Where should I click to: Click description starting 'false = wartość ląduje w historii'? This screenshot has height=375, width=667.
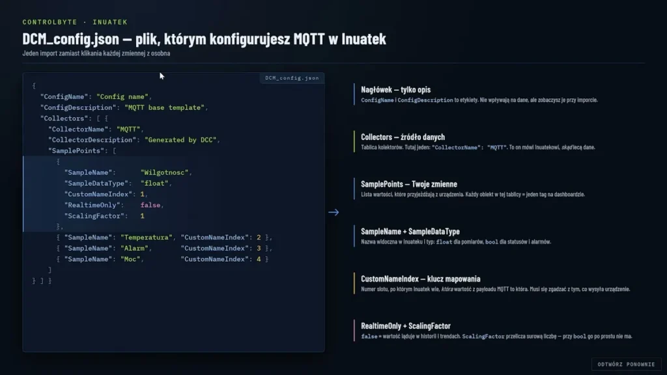(x=496, y=337)
